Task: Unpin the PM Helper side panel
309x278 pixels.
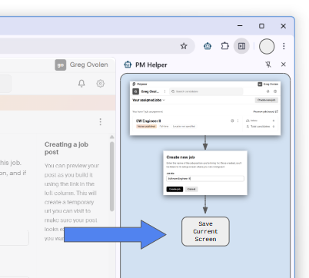Action: click(x=268, y=65)
